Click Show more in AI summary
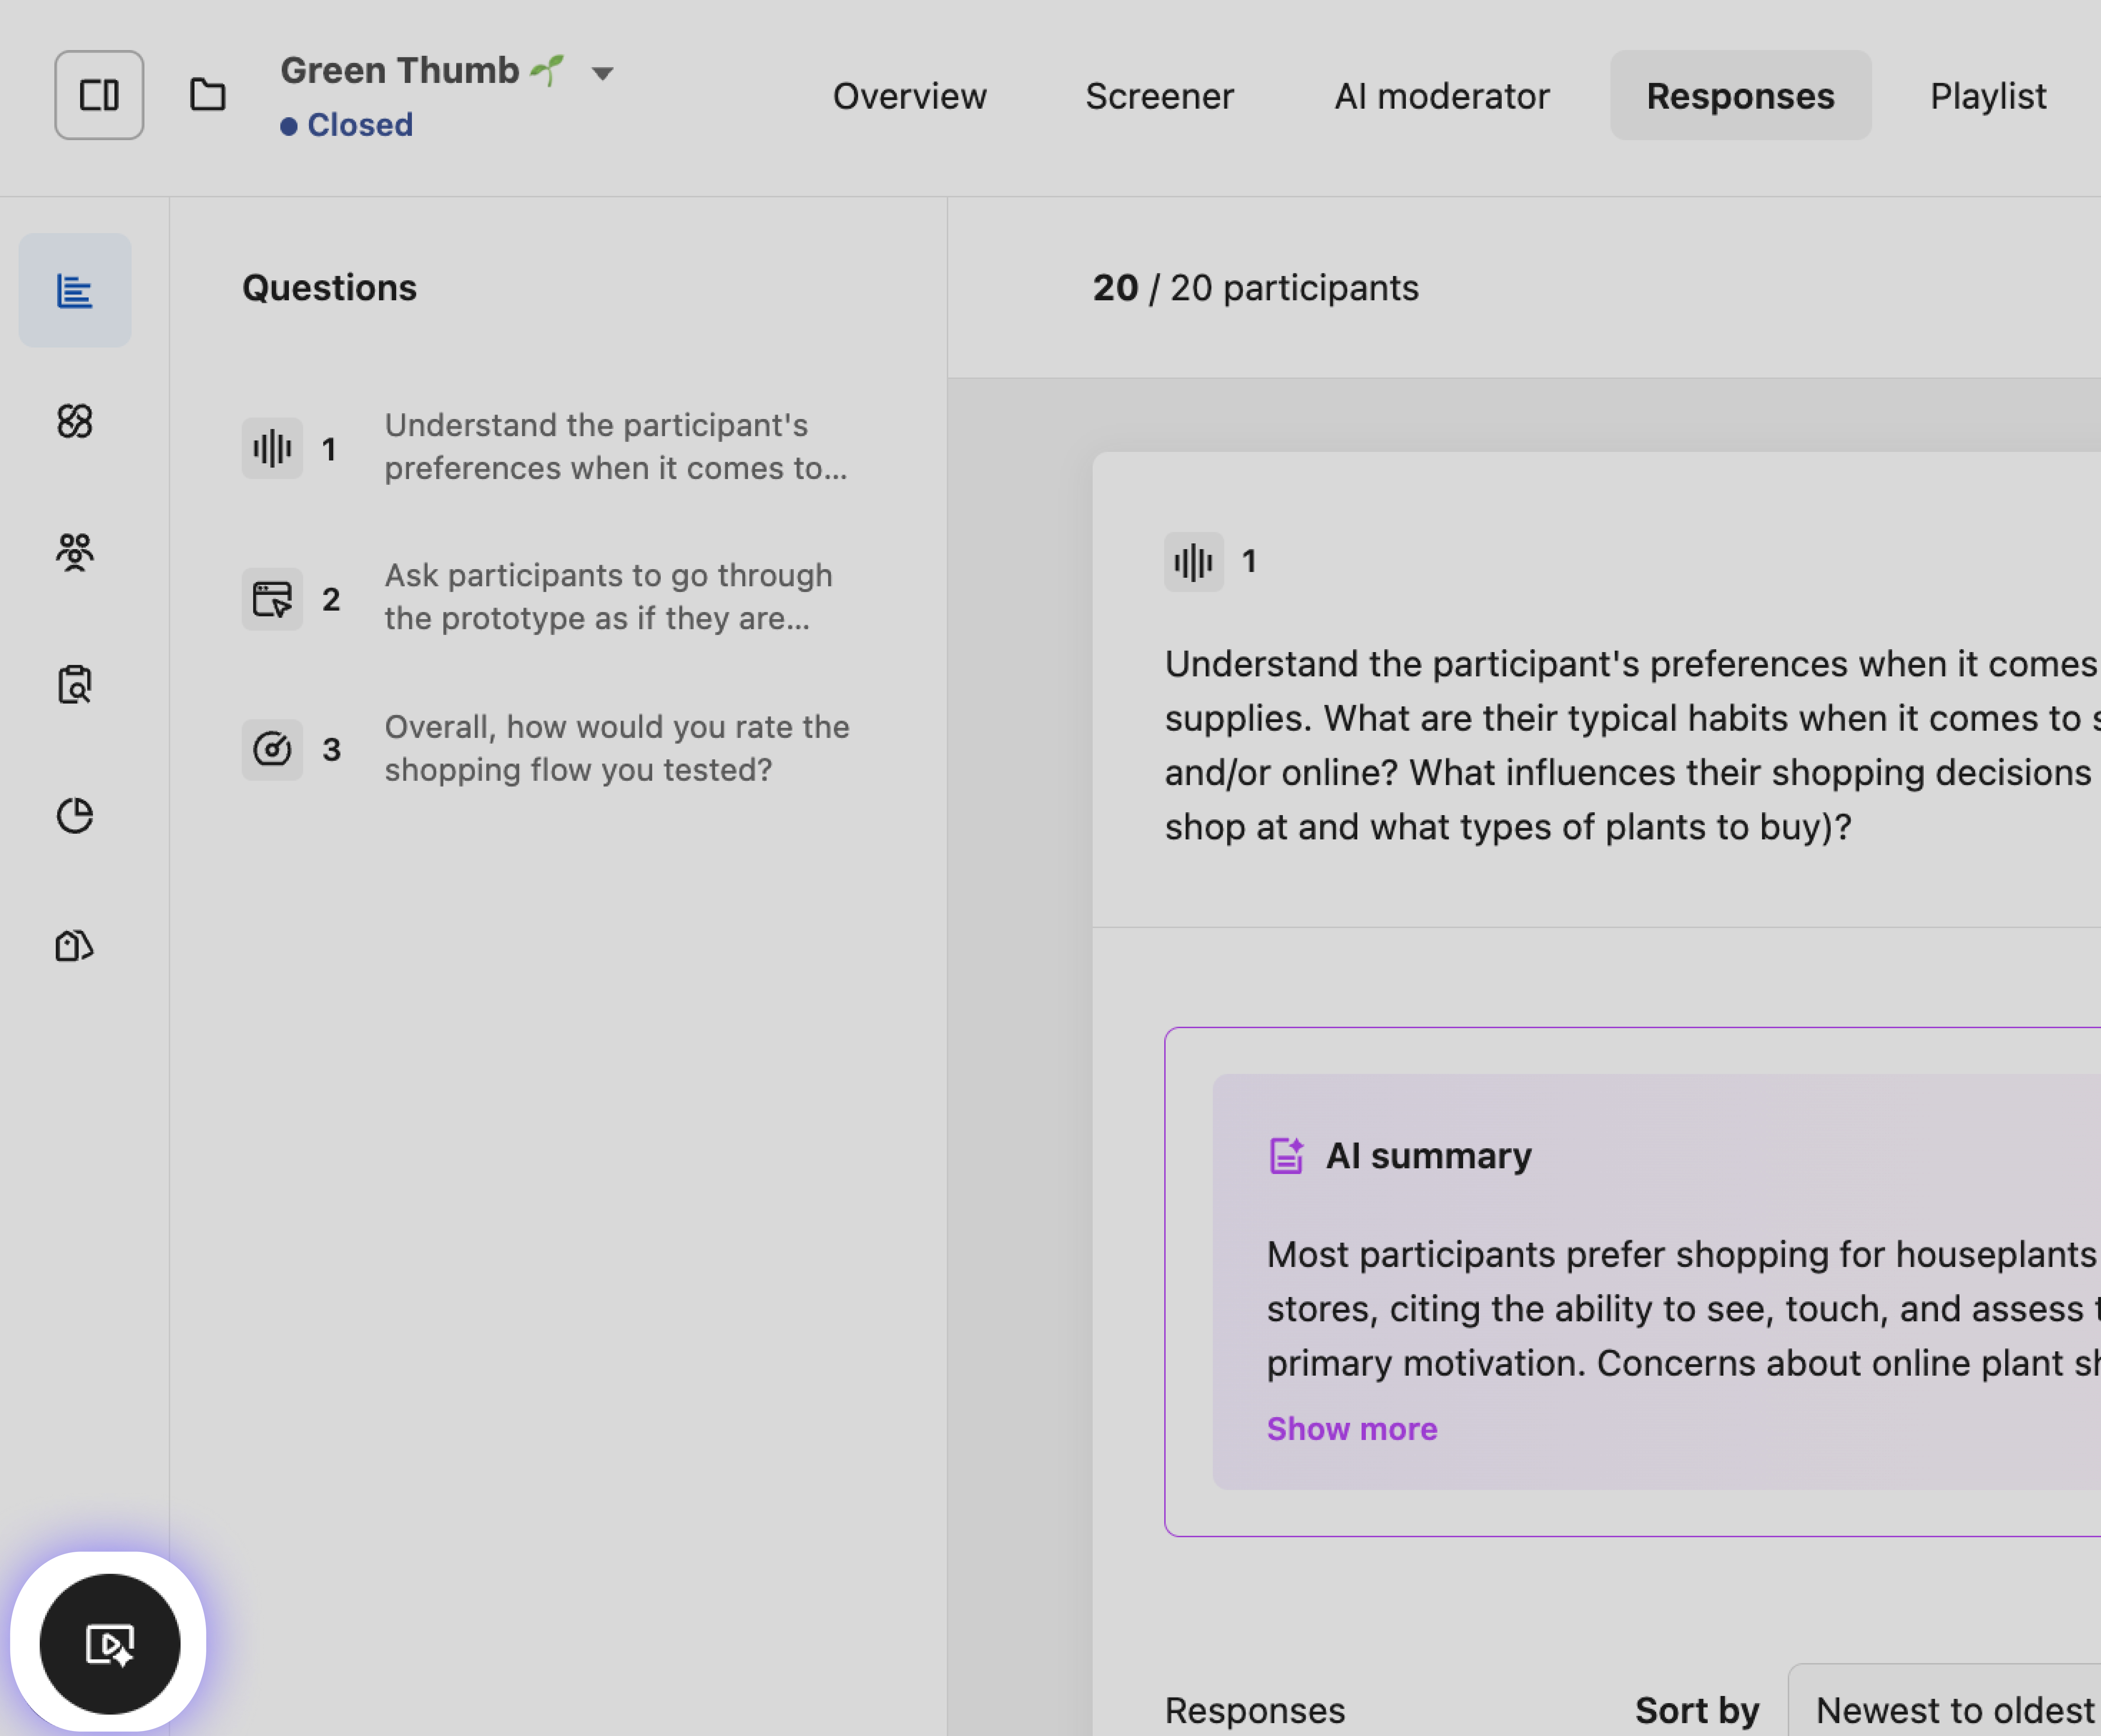 [1351, 1428]
